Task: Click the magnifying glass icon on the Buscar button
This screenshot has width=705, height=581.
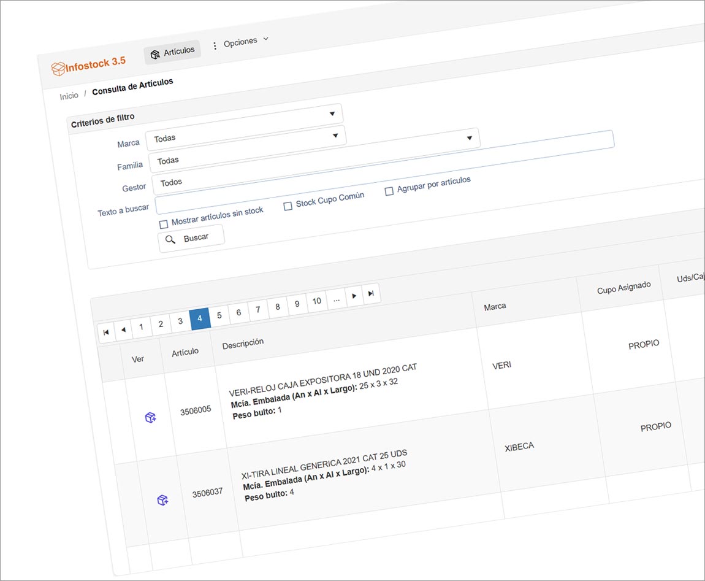Action: coord(171,240)
